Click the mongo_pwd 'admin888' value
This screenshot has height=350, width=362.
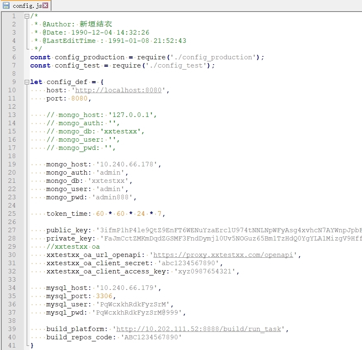112,197
